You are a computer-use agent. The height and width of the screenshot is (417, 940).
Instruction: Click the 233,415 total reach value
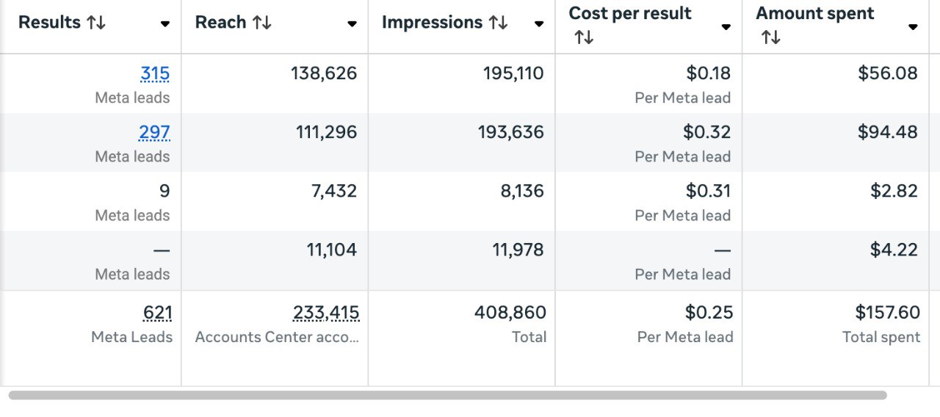pos(326,313)
